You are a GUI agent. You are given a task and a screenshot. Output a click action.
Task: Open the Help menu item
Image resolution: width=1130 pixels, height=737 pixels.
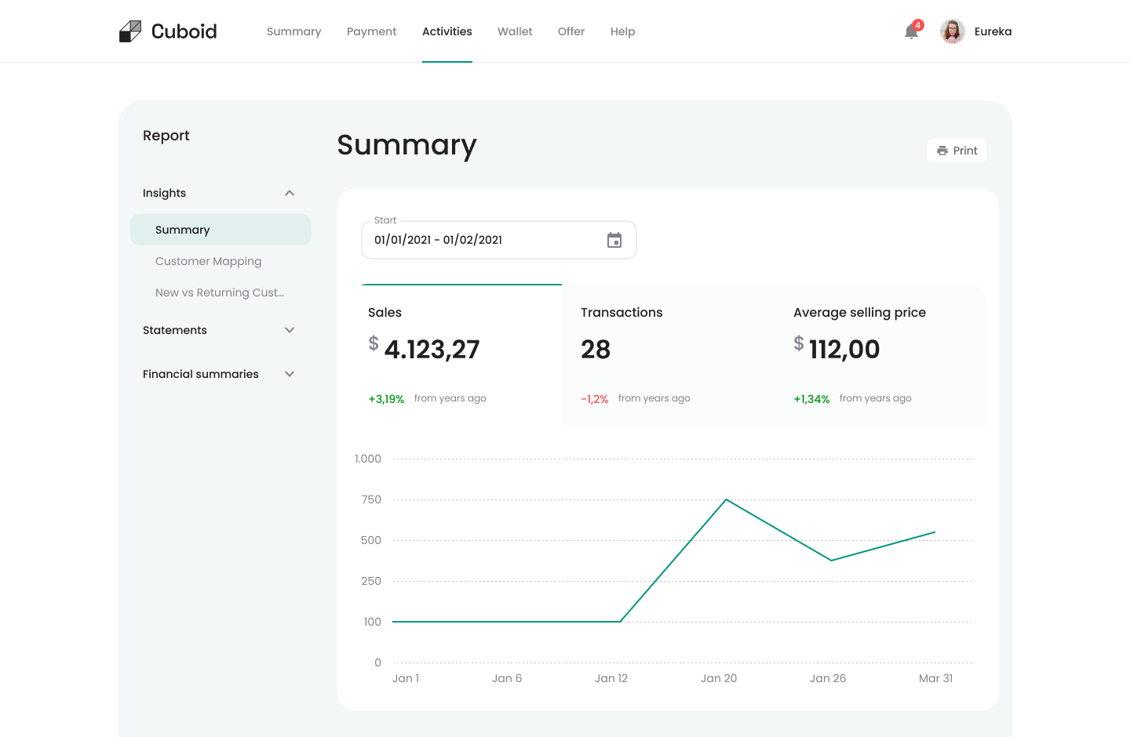622,31
